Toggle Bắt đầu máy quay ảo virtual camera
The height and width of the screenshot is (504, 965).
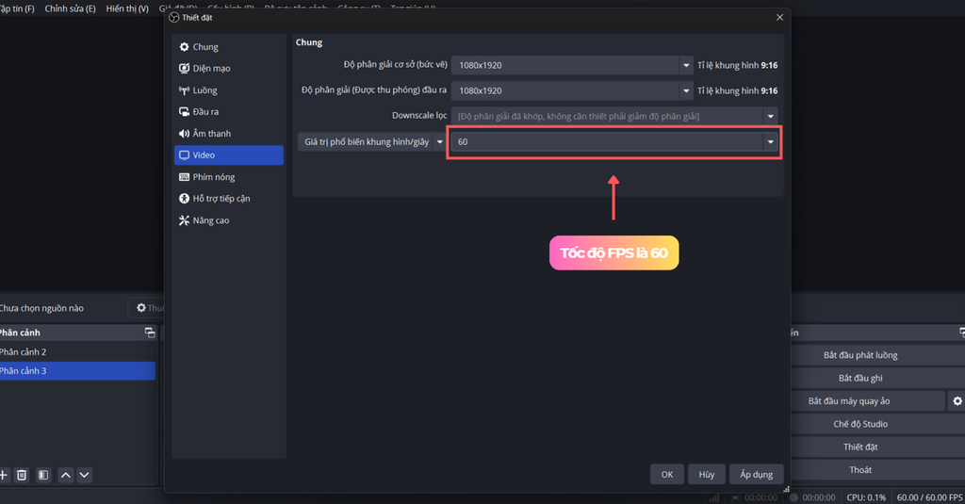[x=848, y=401]
